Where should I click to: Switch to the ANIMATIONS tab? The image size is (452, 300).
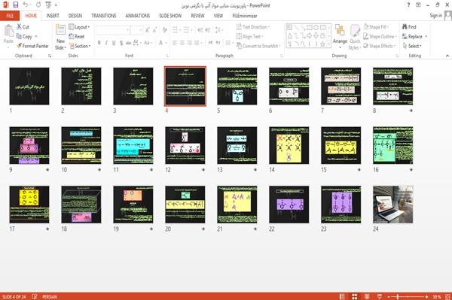[x=138, y=16]
